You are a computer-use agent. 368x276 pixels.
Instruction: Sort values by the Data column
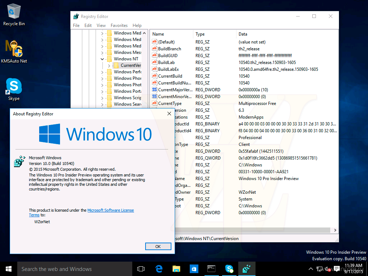tap(287, 34)
